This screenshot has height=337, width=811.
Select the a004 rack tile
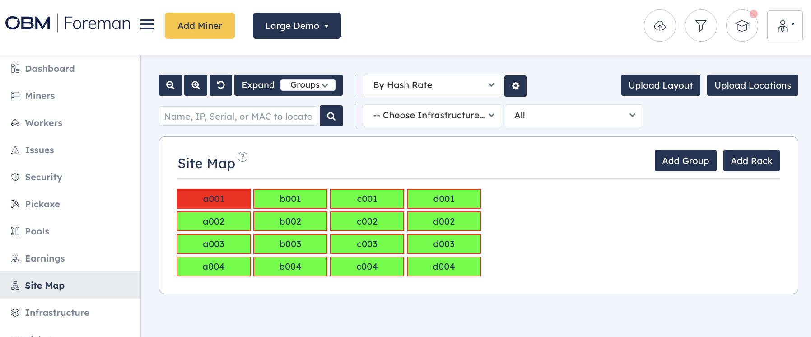tap(214, 267)
